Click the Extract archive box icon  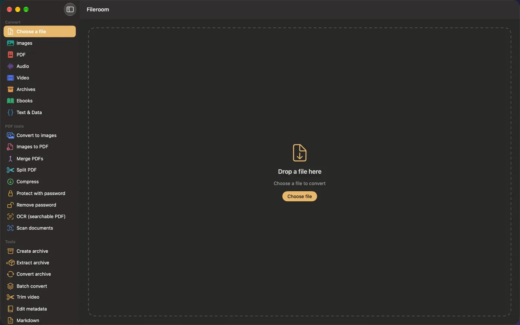coord(10,263)
